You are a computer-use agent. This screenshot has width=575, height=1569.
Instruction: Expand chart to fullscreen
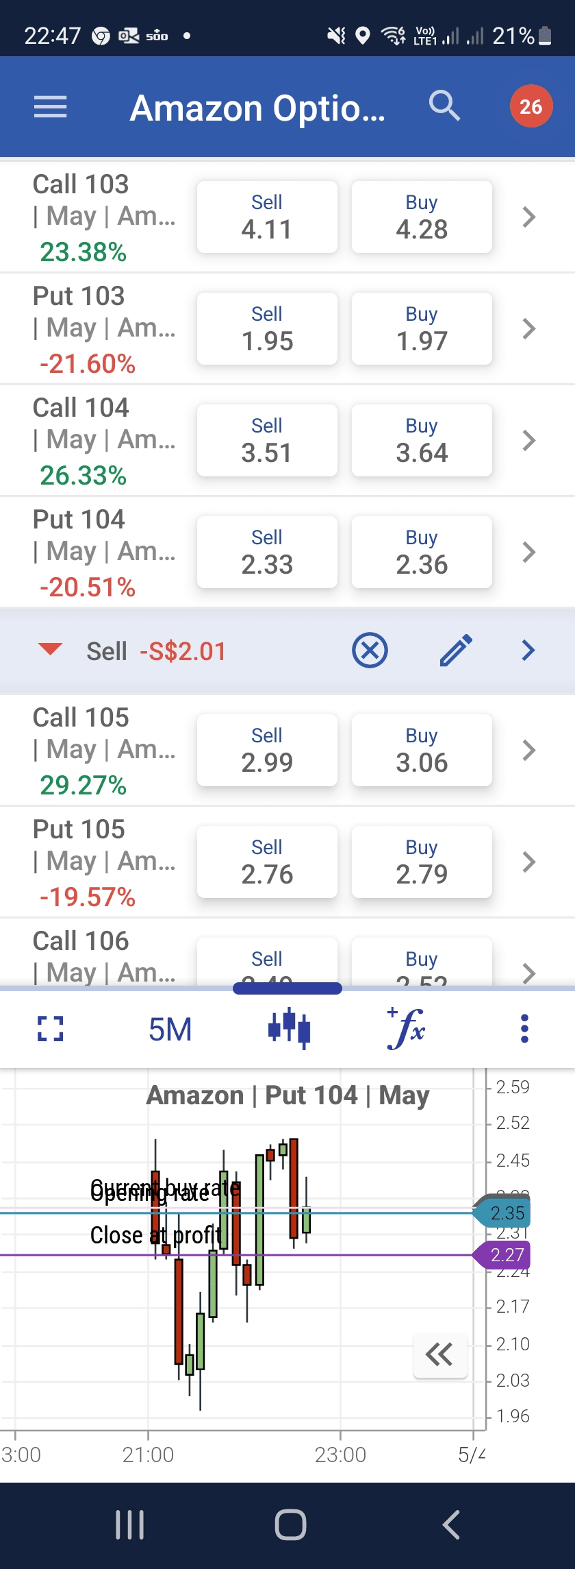pyautogui.click(x=50, y=1029)
